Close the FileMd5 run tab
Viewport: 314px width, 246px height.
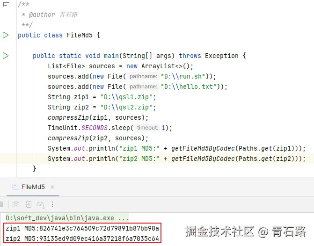tap(52, 187)
